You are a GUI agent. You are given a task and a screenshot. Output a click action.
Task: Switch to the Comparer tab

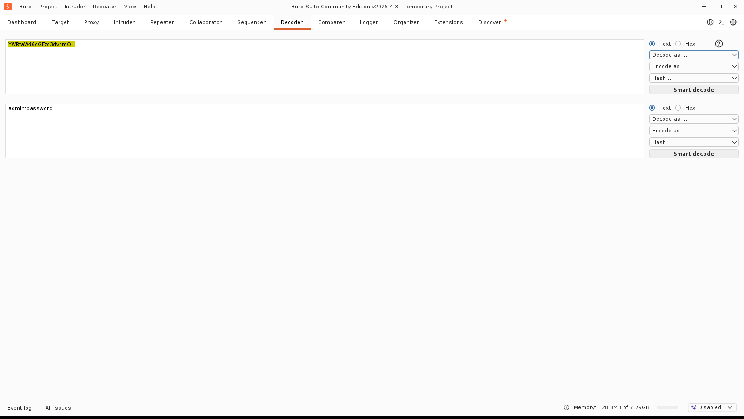pos(331,22)
